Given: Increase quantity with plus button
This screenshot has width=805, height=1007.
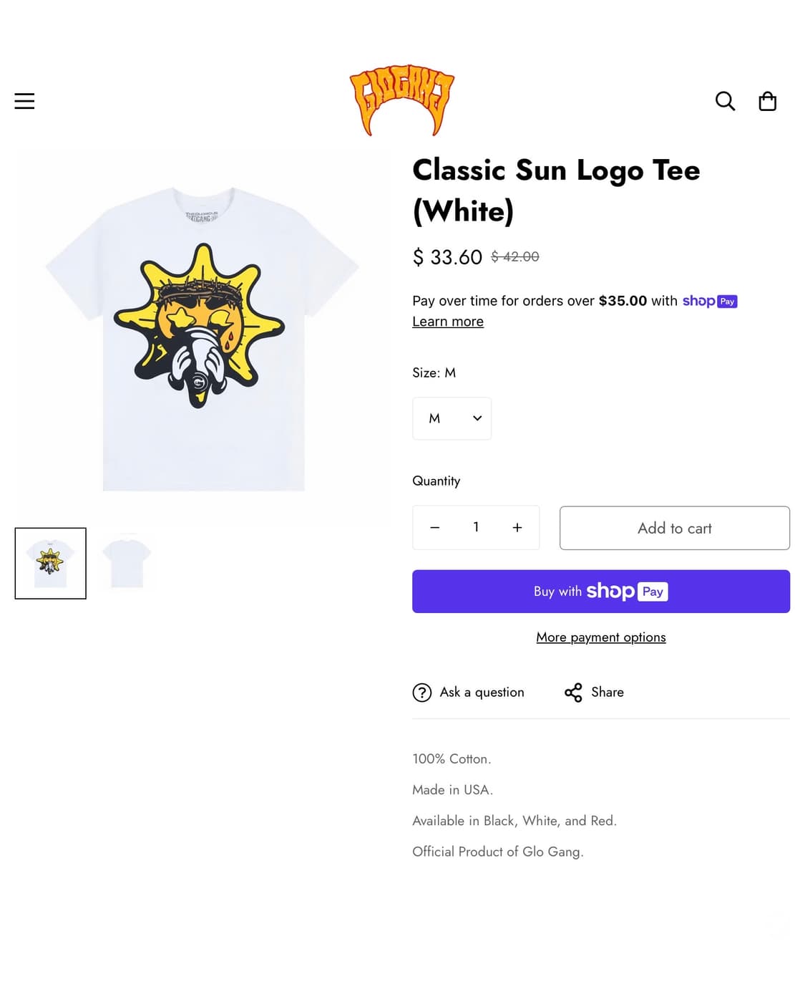Looking at the screenshot, I should [x=517, y=528].
